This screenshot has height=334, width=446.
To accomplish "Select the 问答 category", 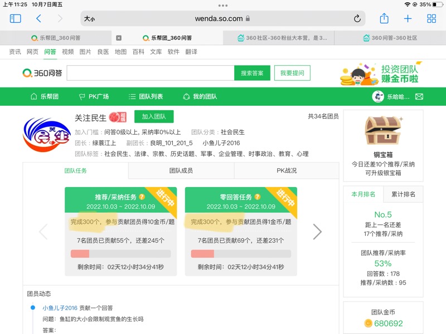I will click(50, 52).
